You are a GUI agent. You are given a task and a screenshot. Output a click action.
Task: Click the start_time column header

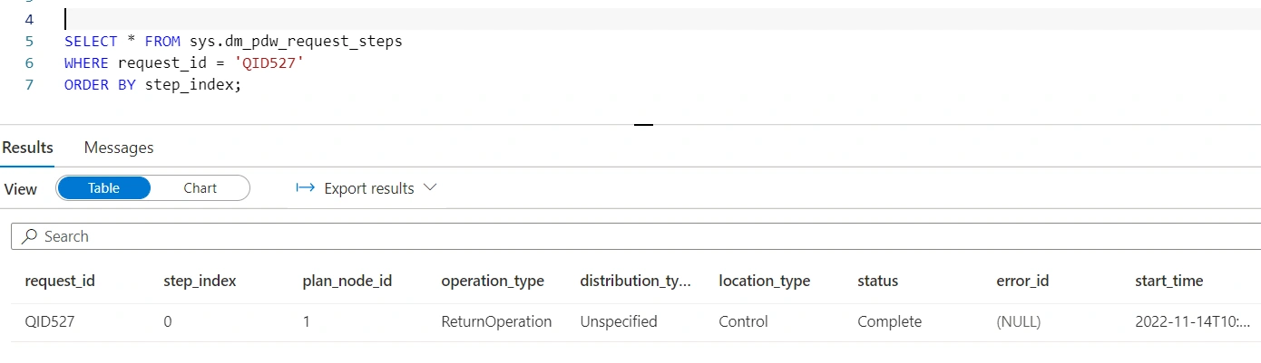pos(1168,281)
